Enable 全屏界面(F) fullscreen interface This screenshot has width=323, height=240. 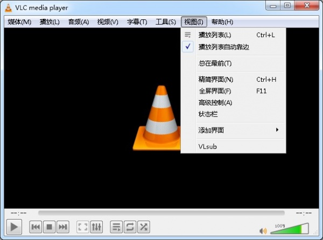234,91
